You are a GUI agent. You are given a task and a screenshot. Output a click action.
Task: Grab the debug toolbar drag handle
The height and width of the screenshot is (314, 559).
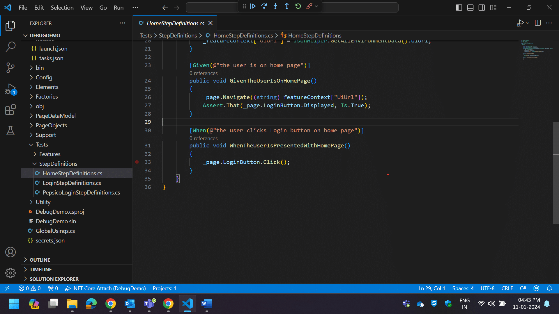click(244, 6)
